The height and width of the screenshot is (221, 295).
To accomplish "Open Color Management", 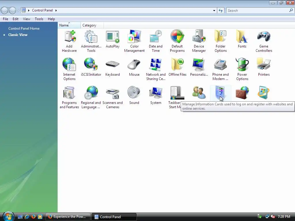I will pyautogui.click(x=134, y=41).
